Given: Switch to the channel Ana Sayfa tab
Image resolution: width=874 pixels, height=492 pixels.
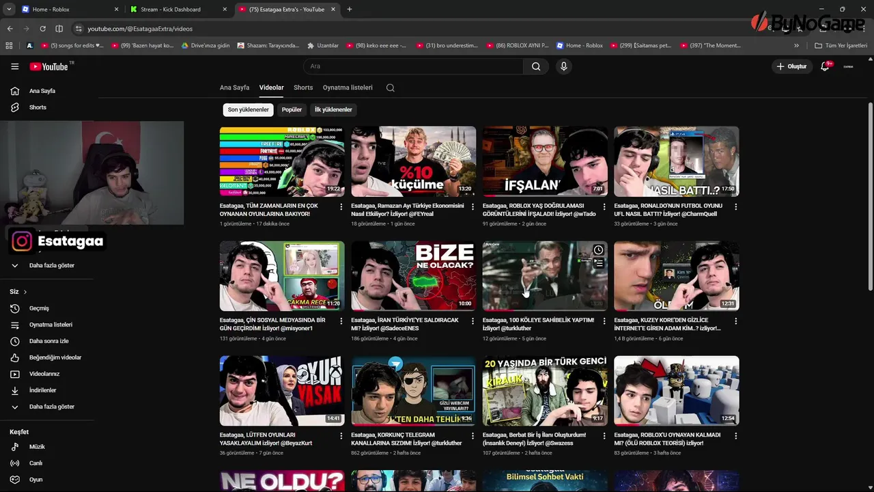Looking at the screenshot, I should [234, 87].
